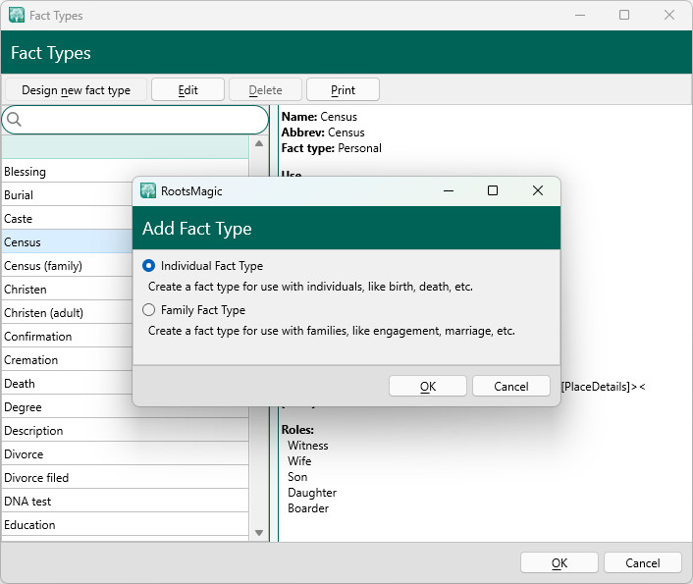Click the Design new fact type button
Viewport: 693px width, 584px height.
click(x=76, y=90)
